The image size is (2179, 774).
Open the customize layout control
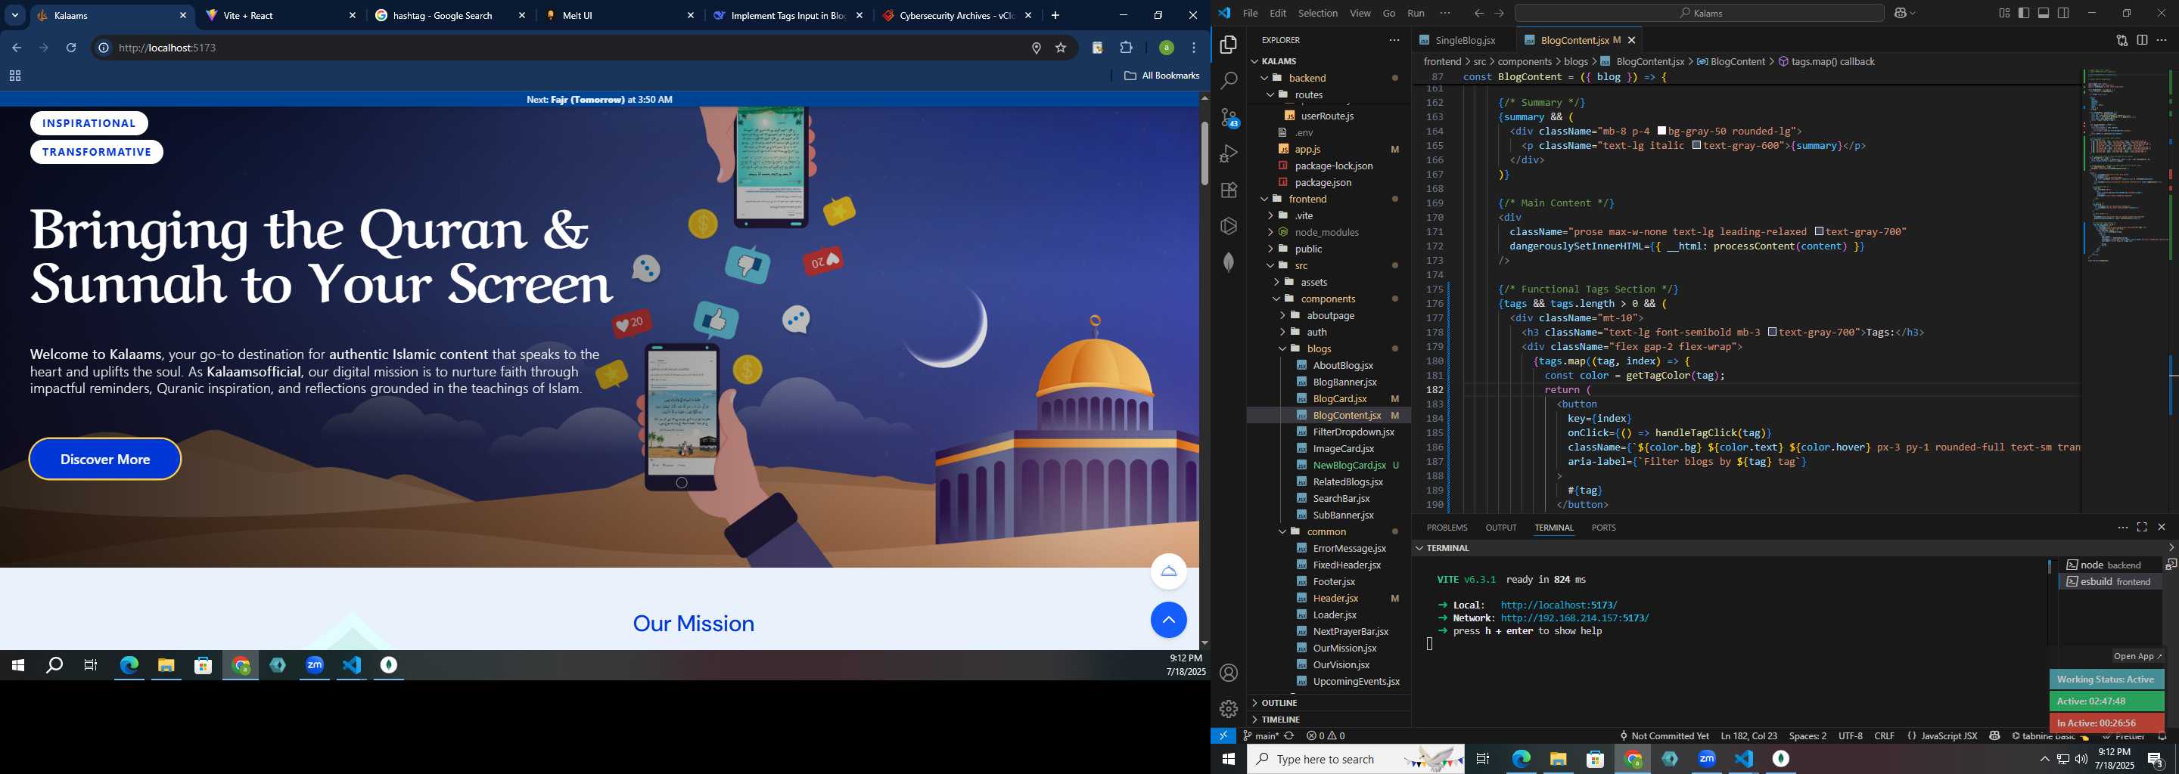point(2004,13)
